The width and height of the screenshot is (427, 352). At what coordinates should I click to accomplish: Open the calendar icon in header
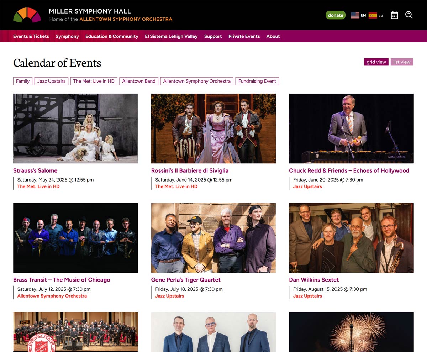[394, 15]
